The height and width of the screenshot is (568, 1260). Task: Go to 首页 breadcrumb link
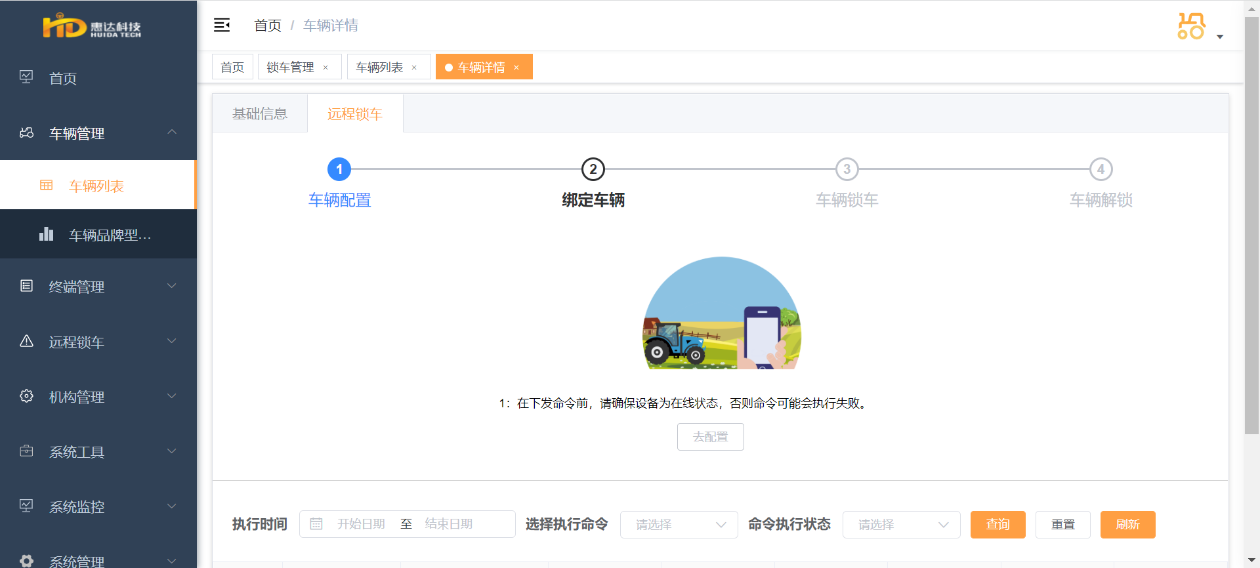coord(268,26)
